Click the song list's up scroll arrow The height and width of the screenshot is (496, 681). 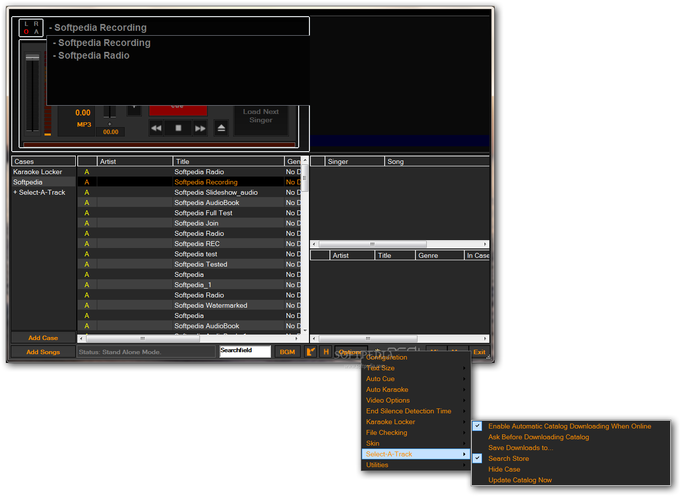305,160
